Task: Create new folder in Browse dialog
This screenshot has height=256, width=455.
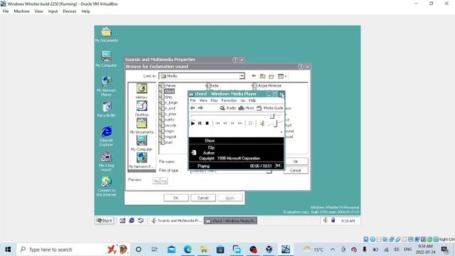Action: point(272,76)
